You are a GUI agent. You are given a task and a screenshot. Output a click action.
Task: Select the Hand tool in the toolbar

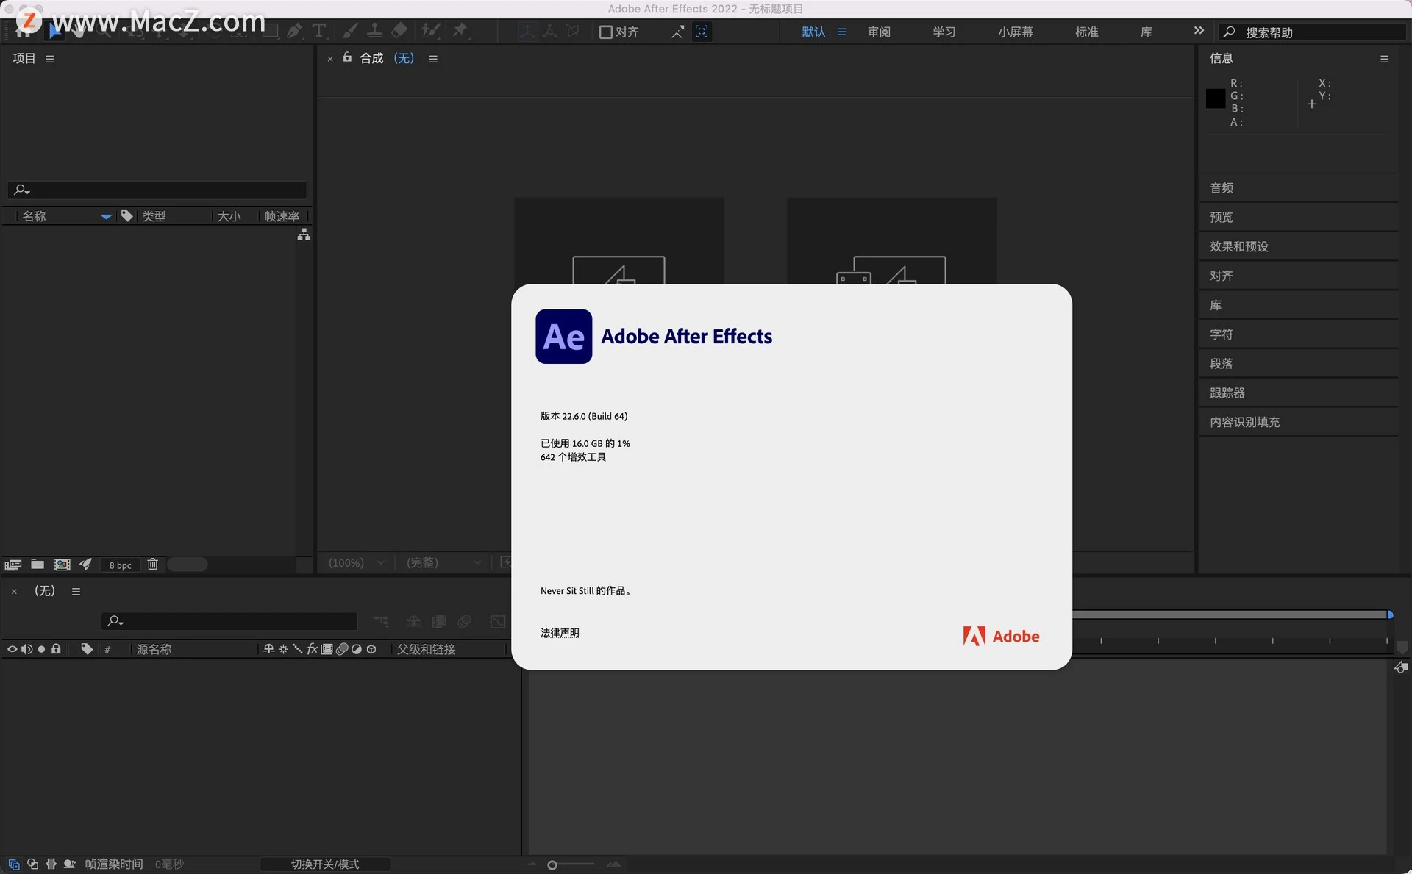pos(78,31)
